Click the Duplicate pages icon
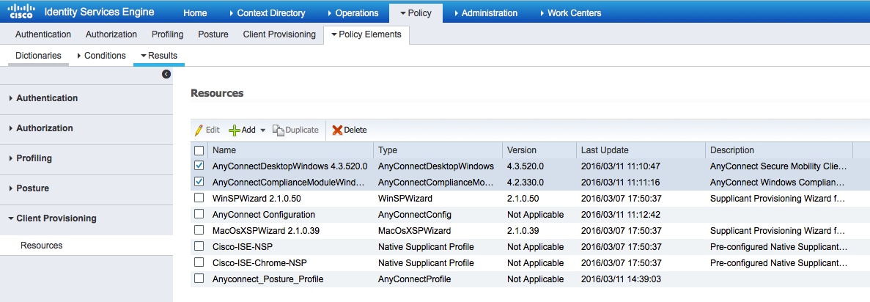This screenshot has width=870, height=302. click(278, 130)
